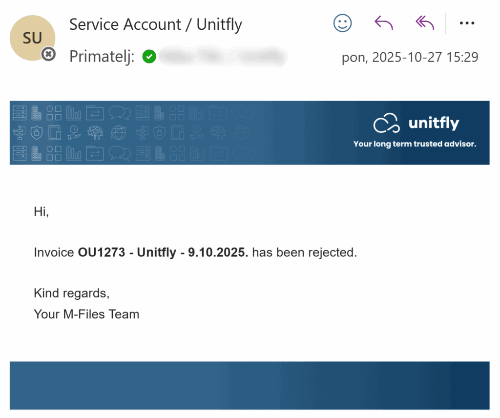Click the 'has been rejected' text
The width and height of the screenshot is (500, 418).
tap(304, 253)
